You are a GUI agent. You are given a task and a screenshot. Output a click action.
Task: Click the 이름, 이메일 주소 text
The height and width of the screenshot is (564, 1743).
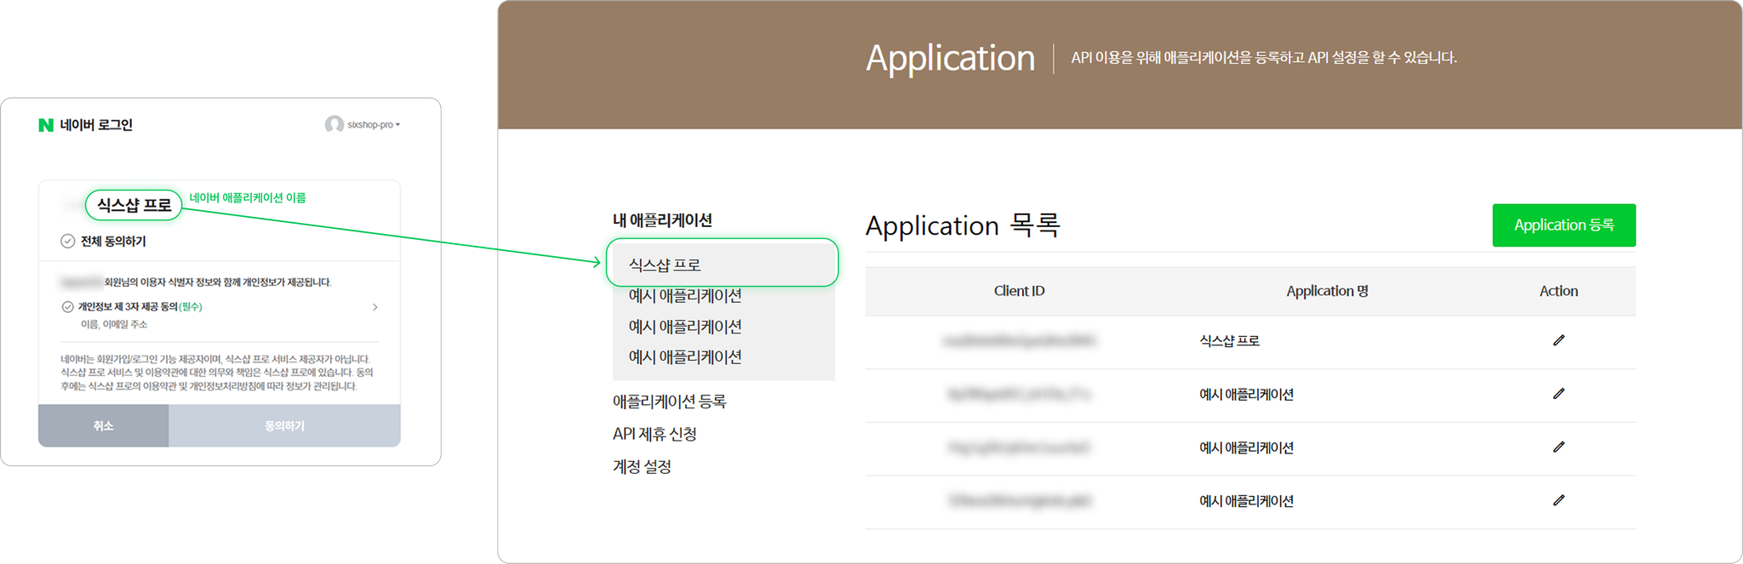(114, 324)
